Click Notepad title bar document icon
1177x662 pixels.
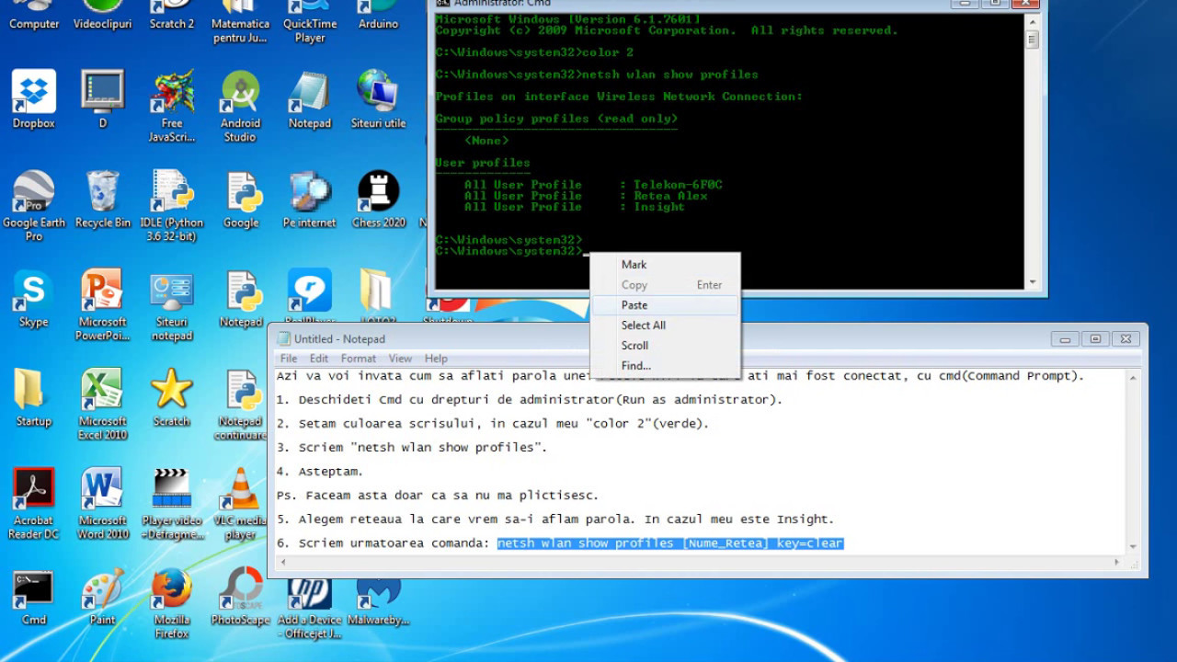click(284, 339)
